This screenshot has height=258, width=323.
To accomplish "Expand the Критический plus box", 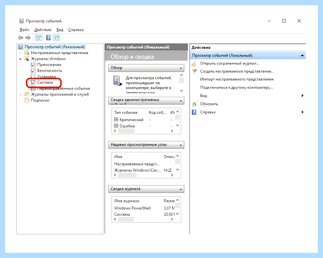I will [x=116, y=119].
